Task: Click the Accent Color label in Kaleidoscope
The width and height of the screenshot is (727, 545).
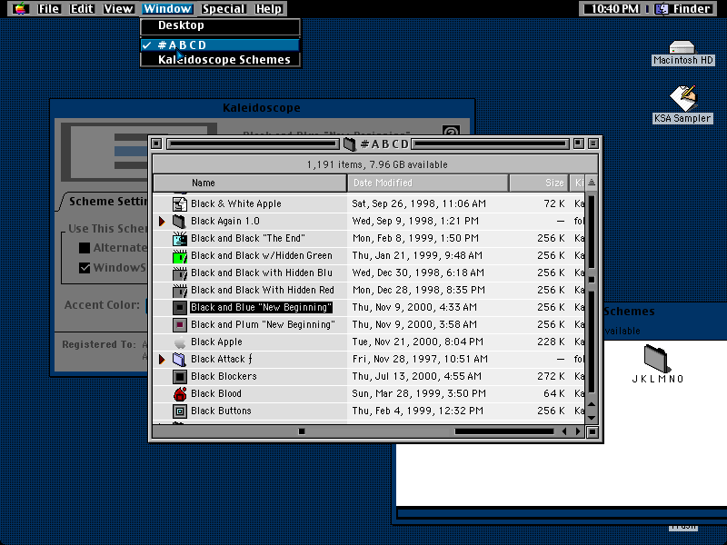Action: click(x=102, y=305)
